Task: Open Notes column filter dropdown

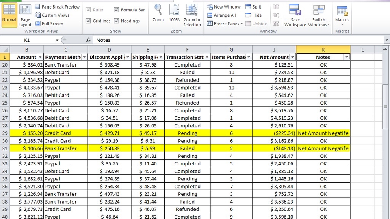Action: [347, 57]
